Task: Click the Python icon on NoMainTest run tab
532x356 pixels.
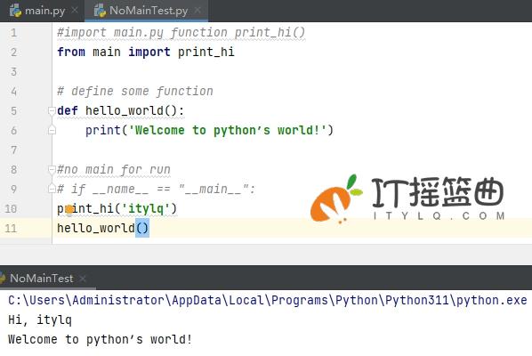Action: click(3, 278)
